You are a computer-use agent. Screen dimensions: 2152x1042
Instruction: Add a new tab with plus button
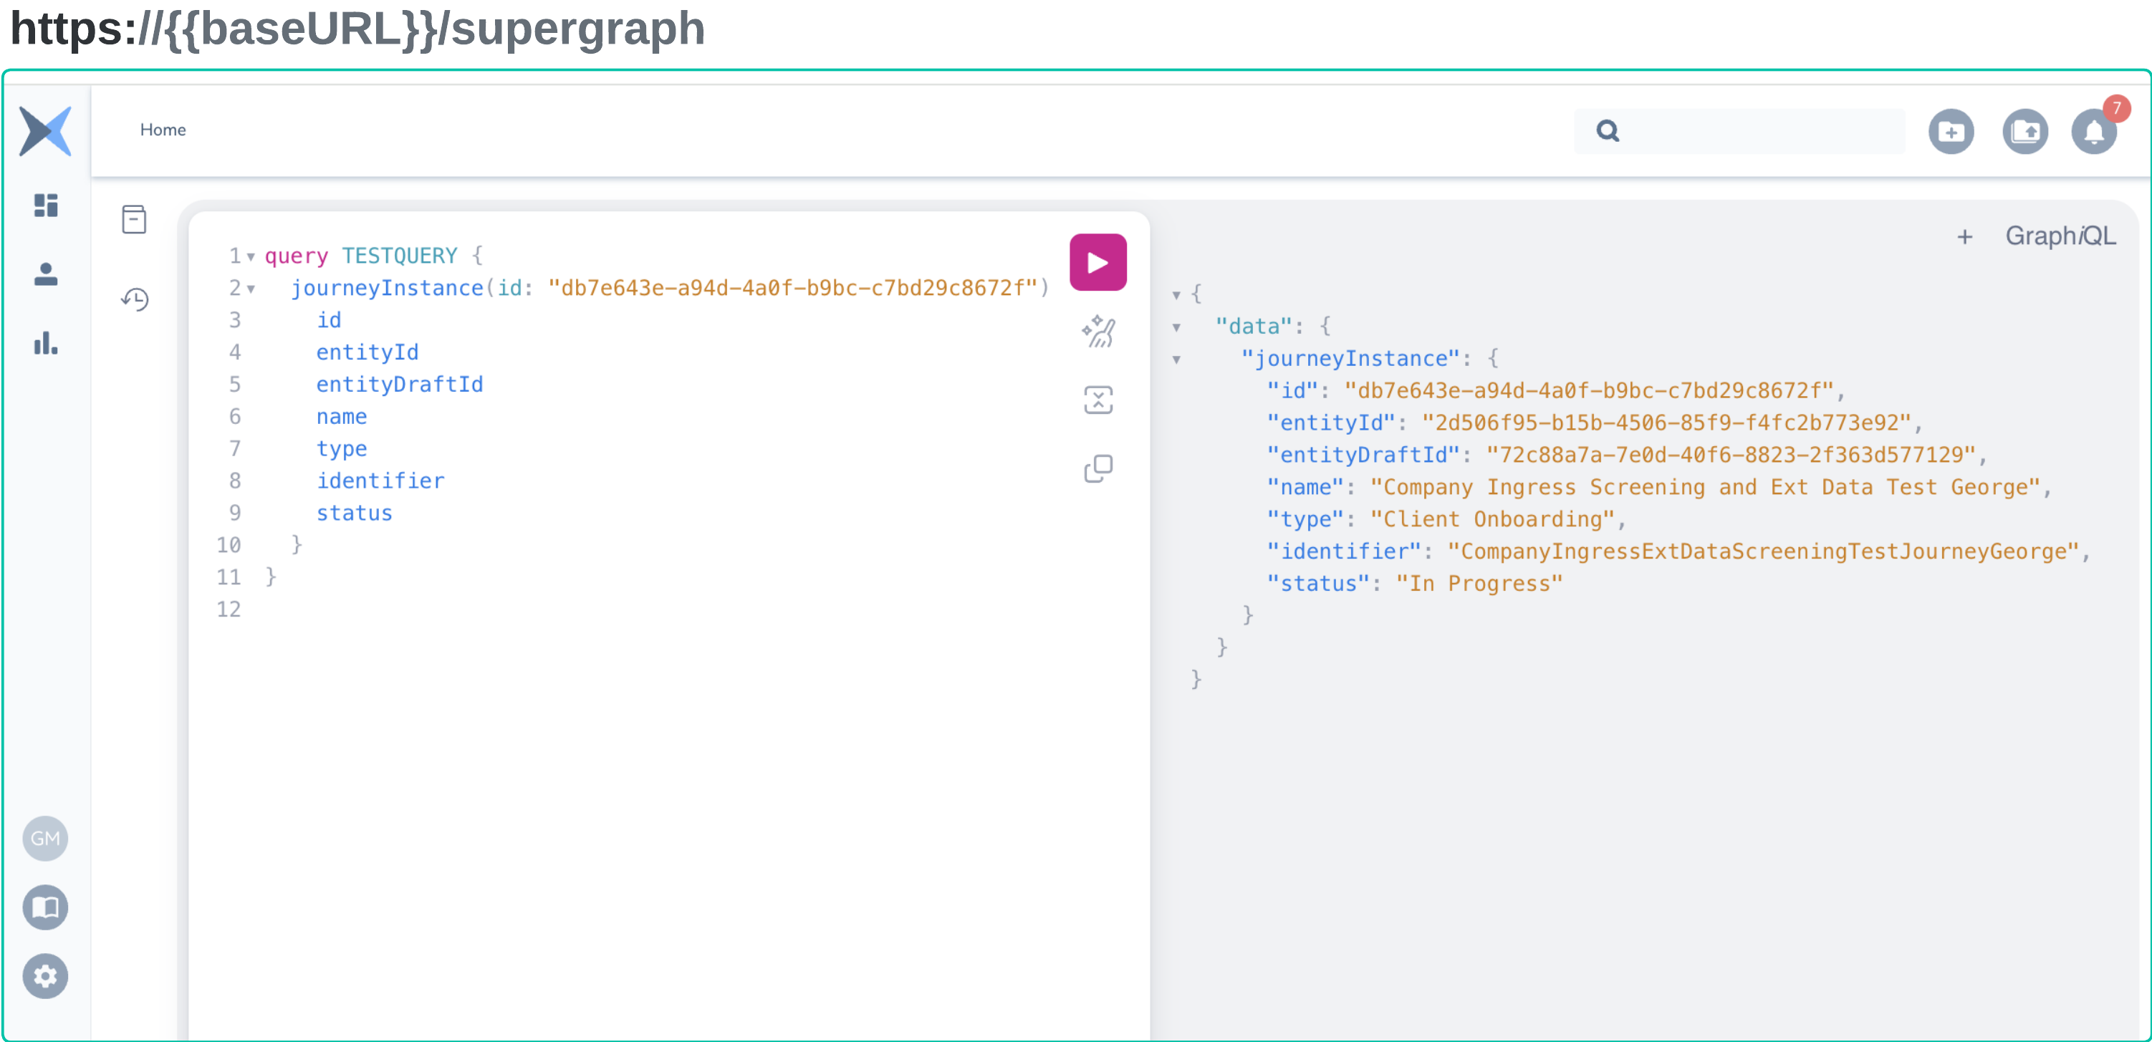(x=1964, y=237)
